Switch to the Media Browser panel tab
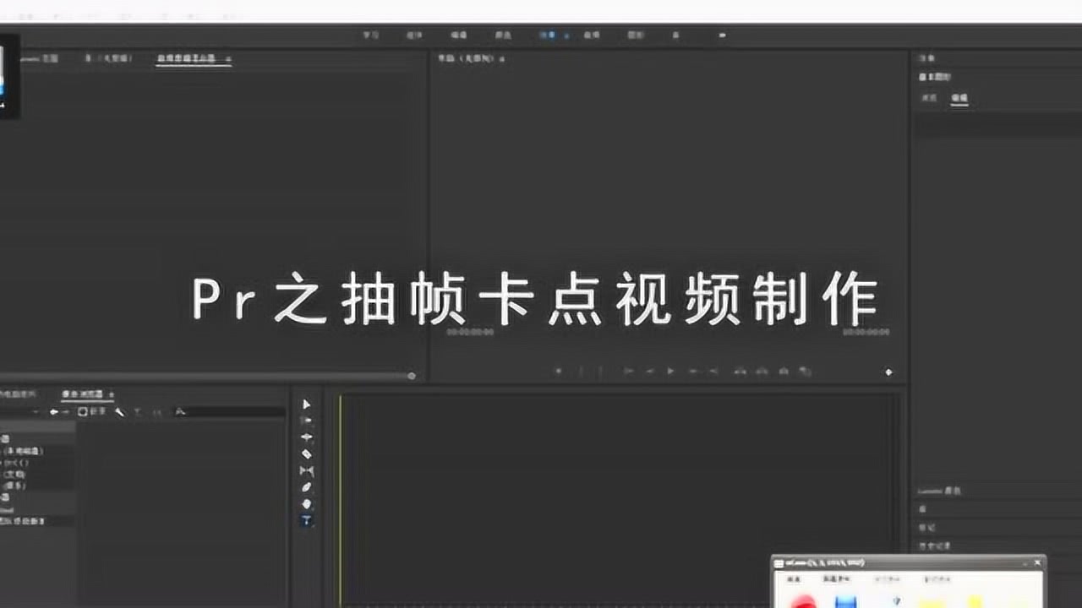 (x=82, y=394)
